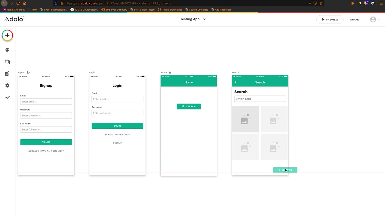Viewport: 385px width, 217px height.
Task: Click the Add Component plus button
Action: (8, 35)
